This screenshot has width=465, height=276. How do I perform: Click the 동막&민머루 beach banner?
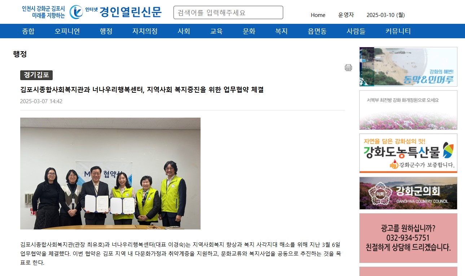point(408,67)
